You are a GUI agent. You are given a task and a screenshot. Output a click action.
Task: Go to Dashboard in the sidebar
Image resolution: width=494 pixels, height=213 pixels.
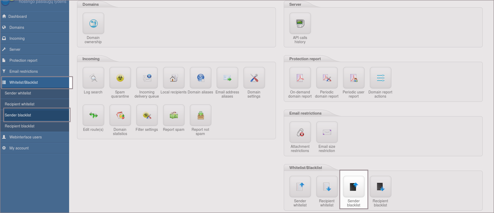[18, 16]
